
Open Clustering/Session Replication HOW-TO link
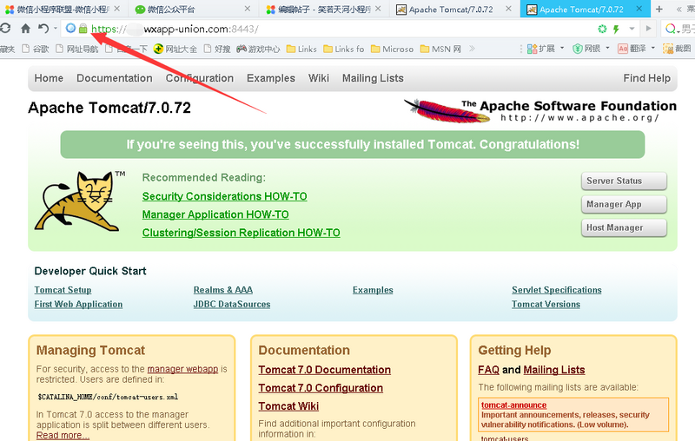[x=242, y=233]
